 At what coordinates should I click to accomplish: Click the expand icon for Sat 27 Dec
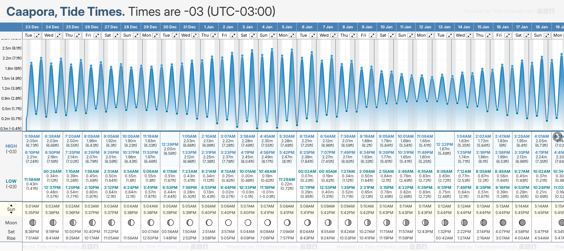pyautogui.click(x=117, y=35)
